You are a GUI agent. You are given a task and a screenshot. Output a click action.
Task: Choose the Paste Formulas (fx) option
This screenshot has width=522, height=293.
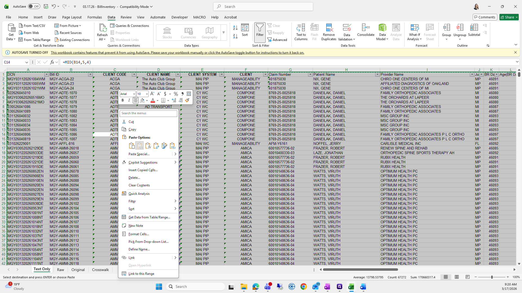148,146
